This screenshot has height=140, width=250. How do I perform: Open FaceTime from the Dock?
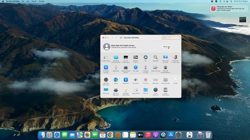(x=95, y=135)
